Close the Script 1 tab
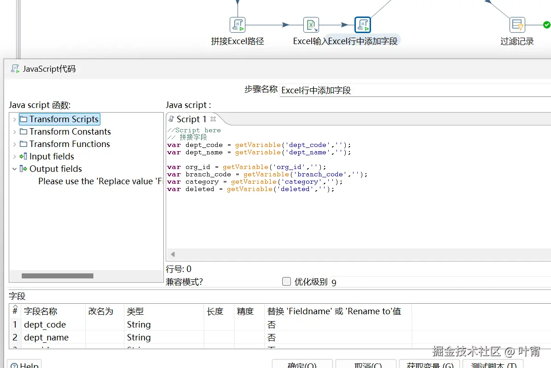The width and height of the screenshot is (551, 368). 213,119
